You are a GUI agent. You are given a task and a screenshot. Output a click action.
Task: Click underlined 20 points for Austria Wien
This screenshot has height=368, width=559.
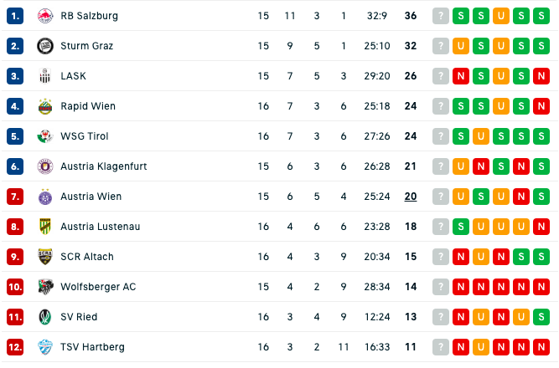tap(411, 197)
